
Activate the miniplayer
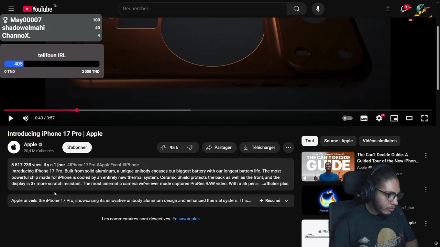tap(394, 118)
